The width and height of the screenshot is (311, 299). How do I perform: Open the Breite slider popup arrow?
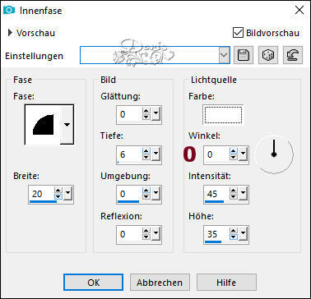(x=67, y=194)
